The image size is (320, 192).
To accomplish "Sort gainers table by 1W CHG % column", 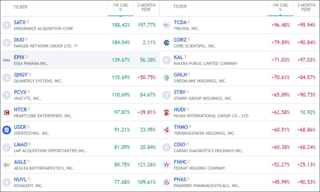I will pos(121,8).
